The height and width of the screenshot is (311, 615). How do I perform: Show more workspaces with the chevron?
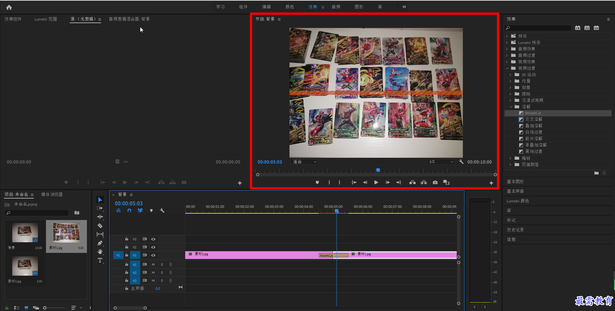click(x=404, y=7)
